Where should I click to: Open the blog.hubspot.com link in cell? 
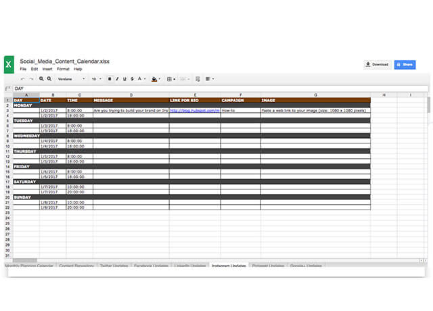pyautogui.click(x=194, y=110)
